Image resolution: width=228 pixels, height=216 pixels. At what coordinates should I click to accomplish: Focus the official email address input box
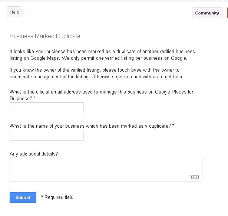click(x=47, y=108)
